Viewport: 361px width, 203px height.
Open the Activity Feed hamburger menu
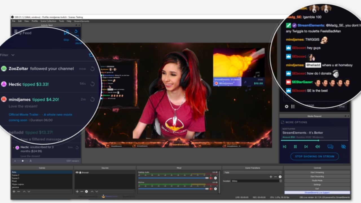pyautogui.click(x=16, y=32)
